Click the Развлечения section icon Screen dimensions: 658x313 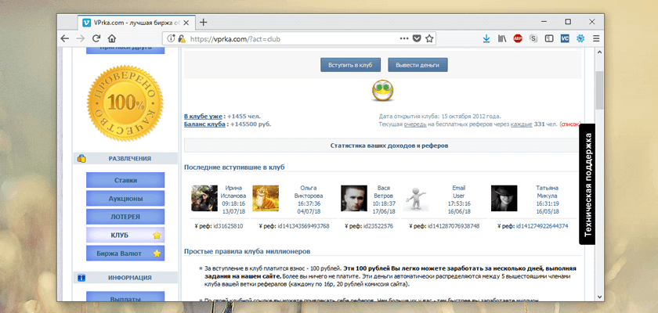(x=81, y=159)
